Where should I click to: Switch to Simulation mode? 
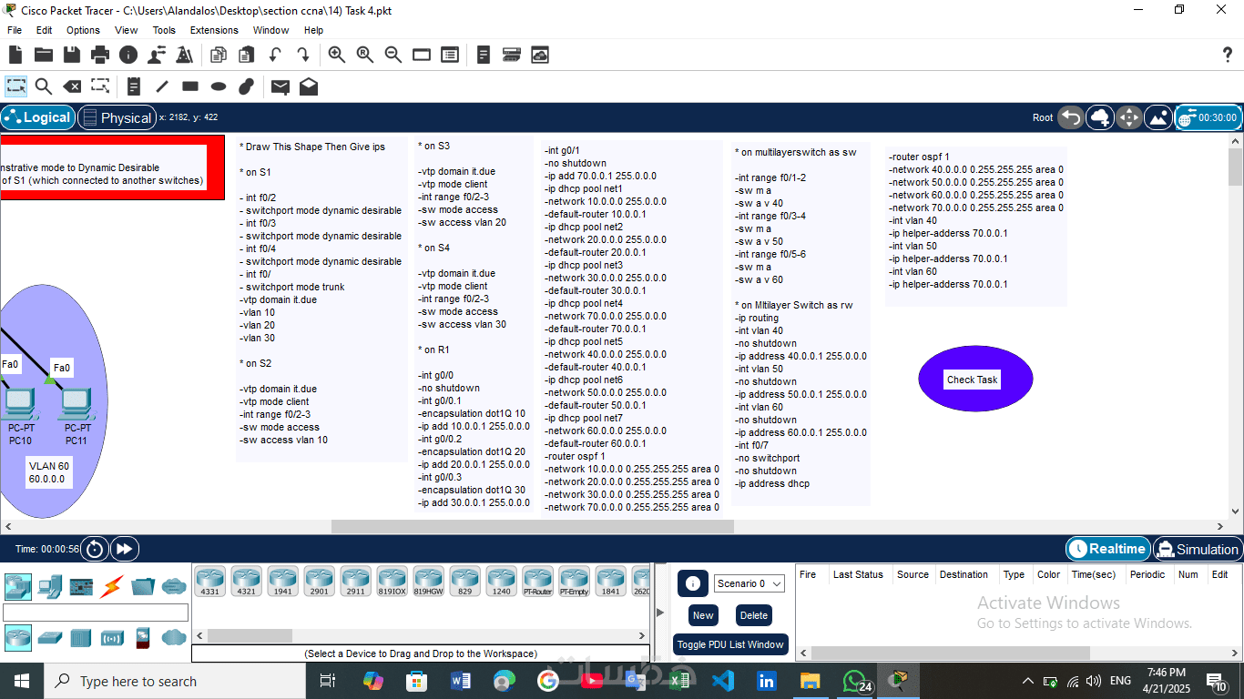tap(1197, 549)
